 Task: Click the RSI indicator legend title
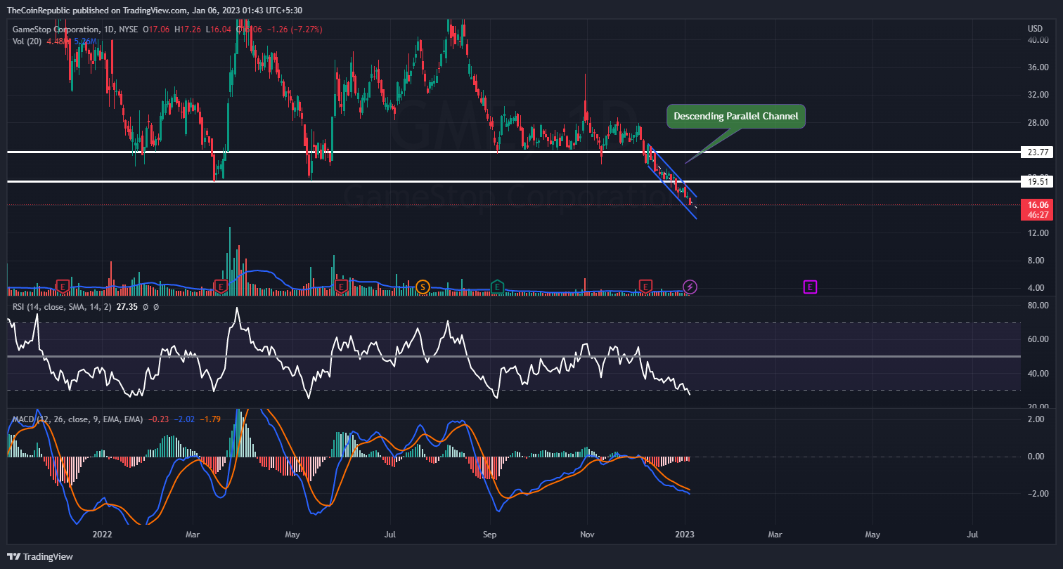(60, 307)
